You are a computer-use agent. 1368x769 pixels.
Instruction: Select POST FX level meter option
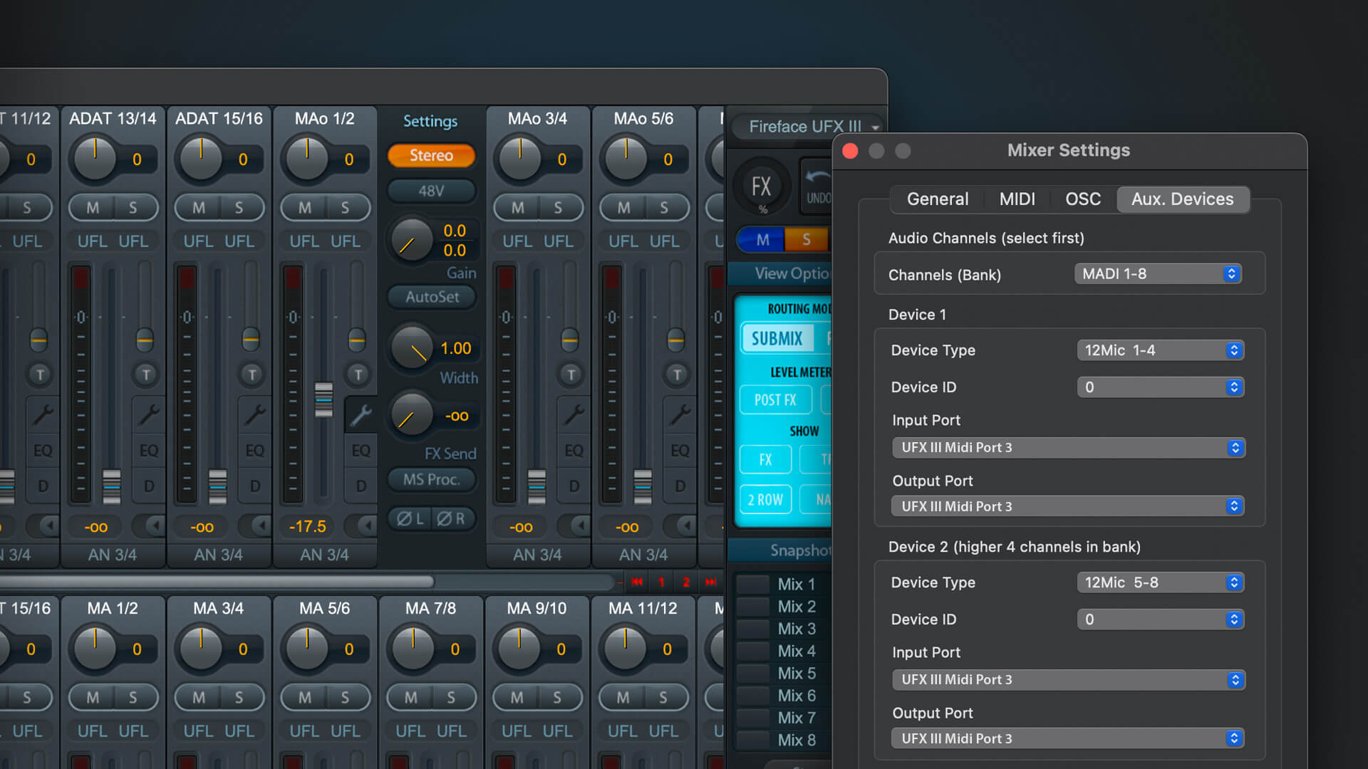[775, 400]
